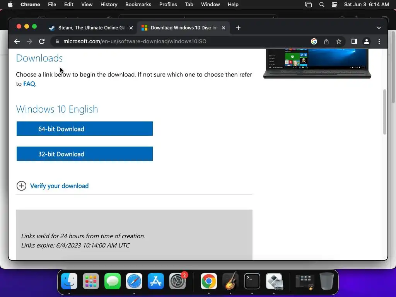Open the Profiles menu
The image size is (396, 297).
pos(168,5)
